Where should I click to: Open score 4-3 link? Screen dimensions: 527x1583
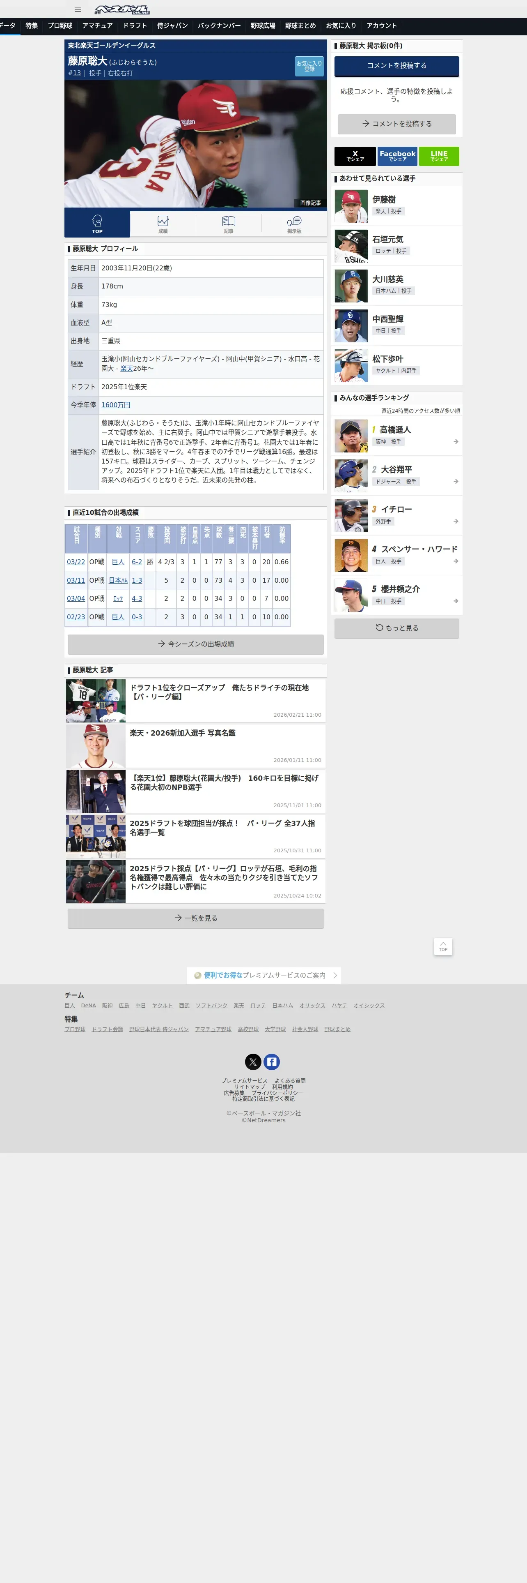coord(137,598)
